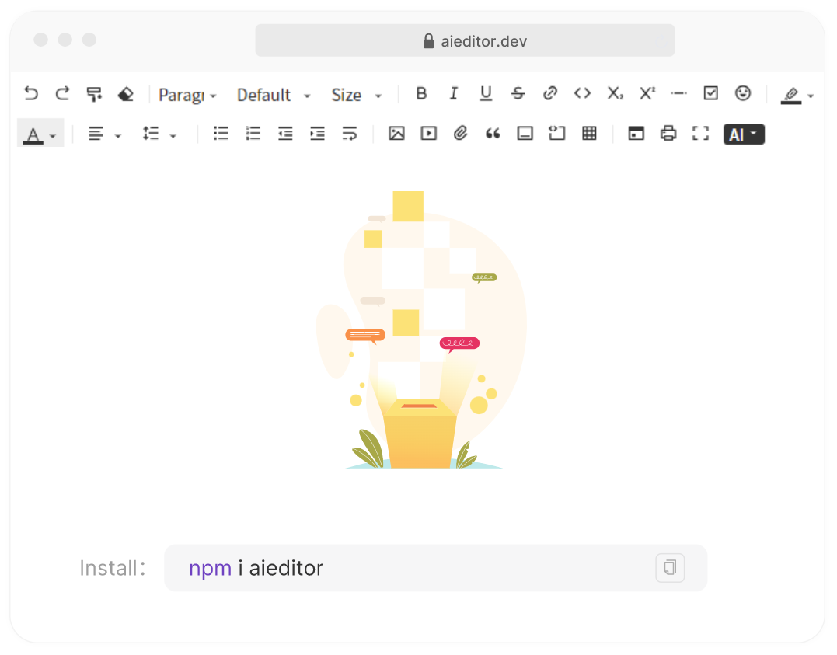The height and width of the screenshot is (655, 837).
Task: Print the document using printer icon
Action: pos(668,134)
